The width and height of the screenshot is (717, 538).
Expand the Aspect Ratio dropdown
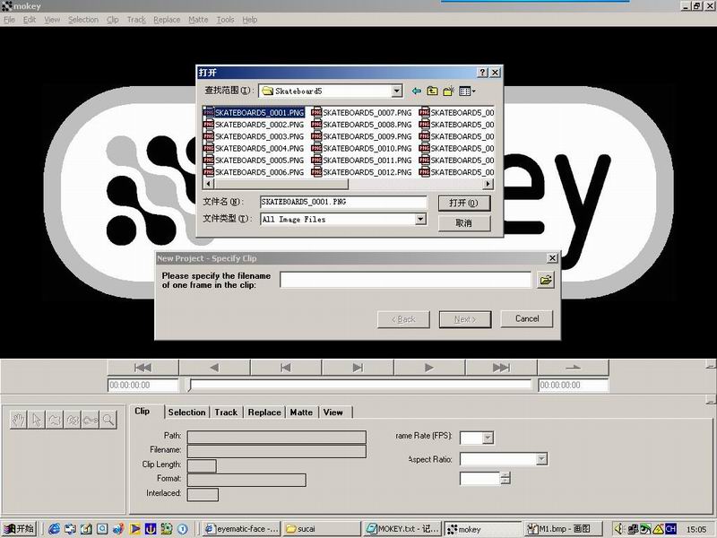point(541,459)
